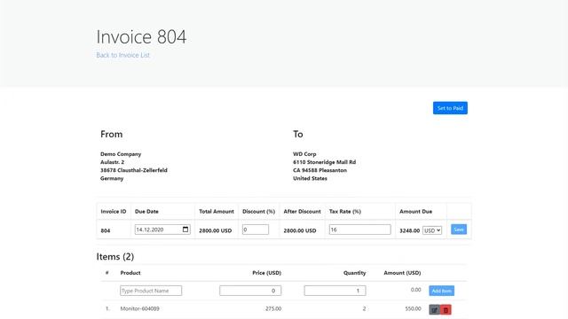Screen dimensions: 568x319
Task: Click the new item Price input
Action: pos(250,291)
